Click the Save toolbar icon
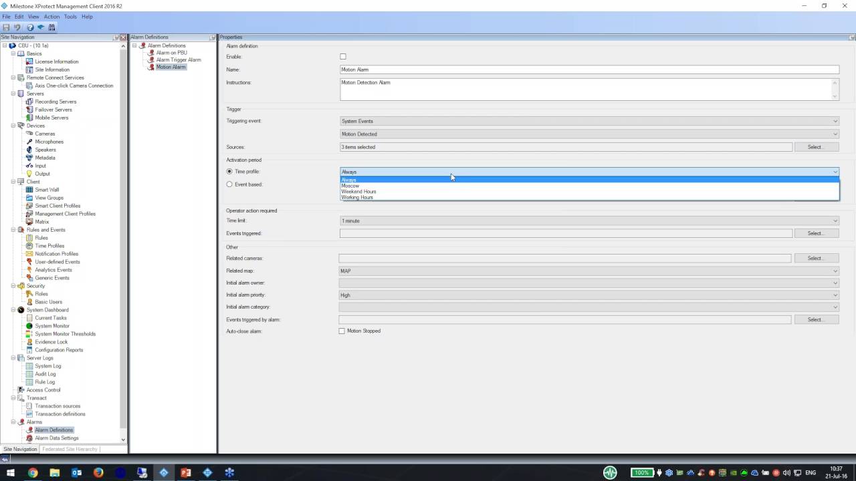This screenshot has height=481, width=856. [6, 27]
